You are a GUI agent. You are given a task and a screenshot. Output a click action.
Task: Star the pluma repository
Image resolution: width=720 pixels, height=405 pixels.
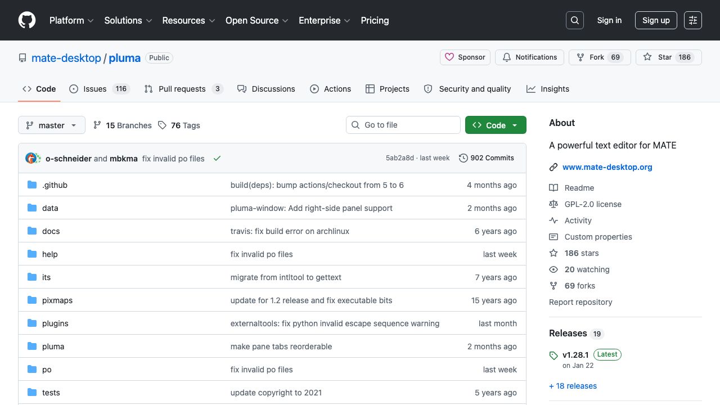(669, 57)
